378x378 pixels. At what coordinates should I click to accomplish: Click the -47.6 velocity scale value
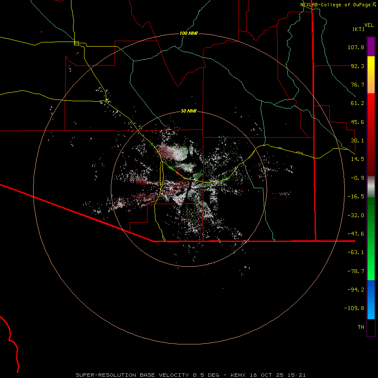point(356,234)
